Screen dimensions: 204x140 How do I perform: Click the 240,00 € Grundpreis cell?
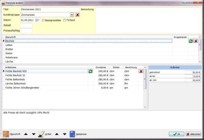[x=101, y=71]
